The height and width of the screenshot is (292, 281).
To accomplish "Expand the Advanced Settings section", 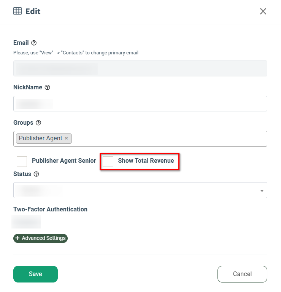I will tap(41, 238).
